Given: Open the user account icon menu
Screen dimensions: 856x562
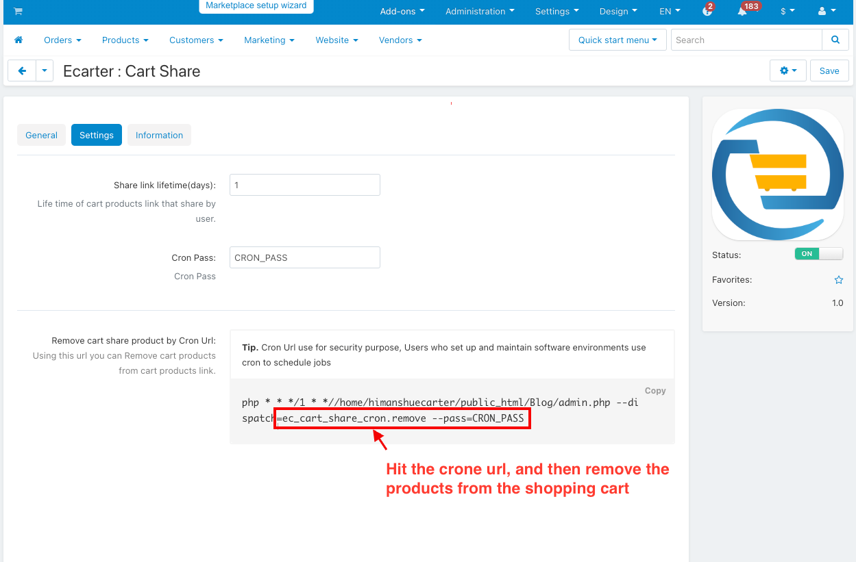Looking at the screenshot, I should [827, 12].
